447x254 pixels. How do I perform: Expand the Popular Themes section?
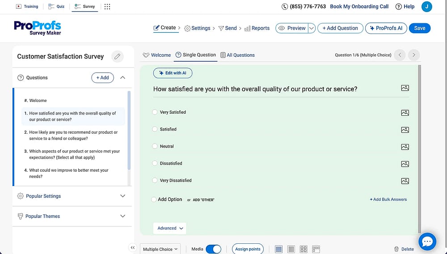click(x=122, y=216)
